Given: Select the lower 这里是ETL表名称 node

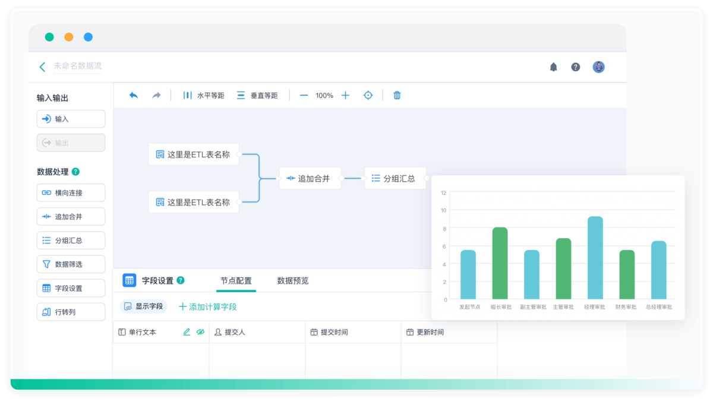Looking at the screenshot, I should [x=194, y=202].
